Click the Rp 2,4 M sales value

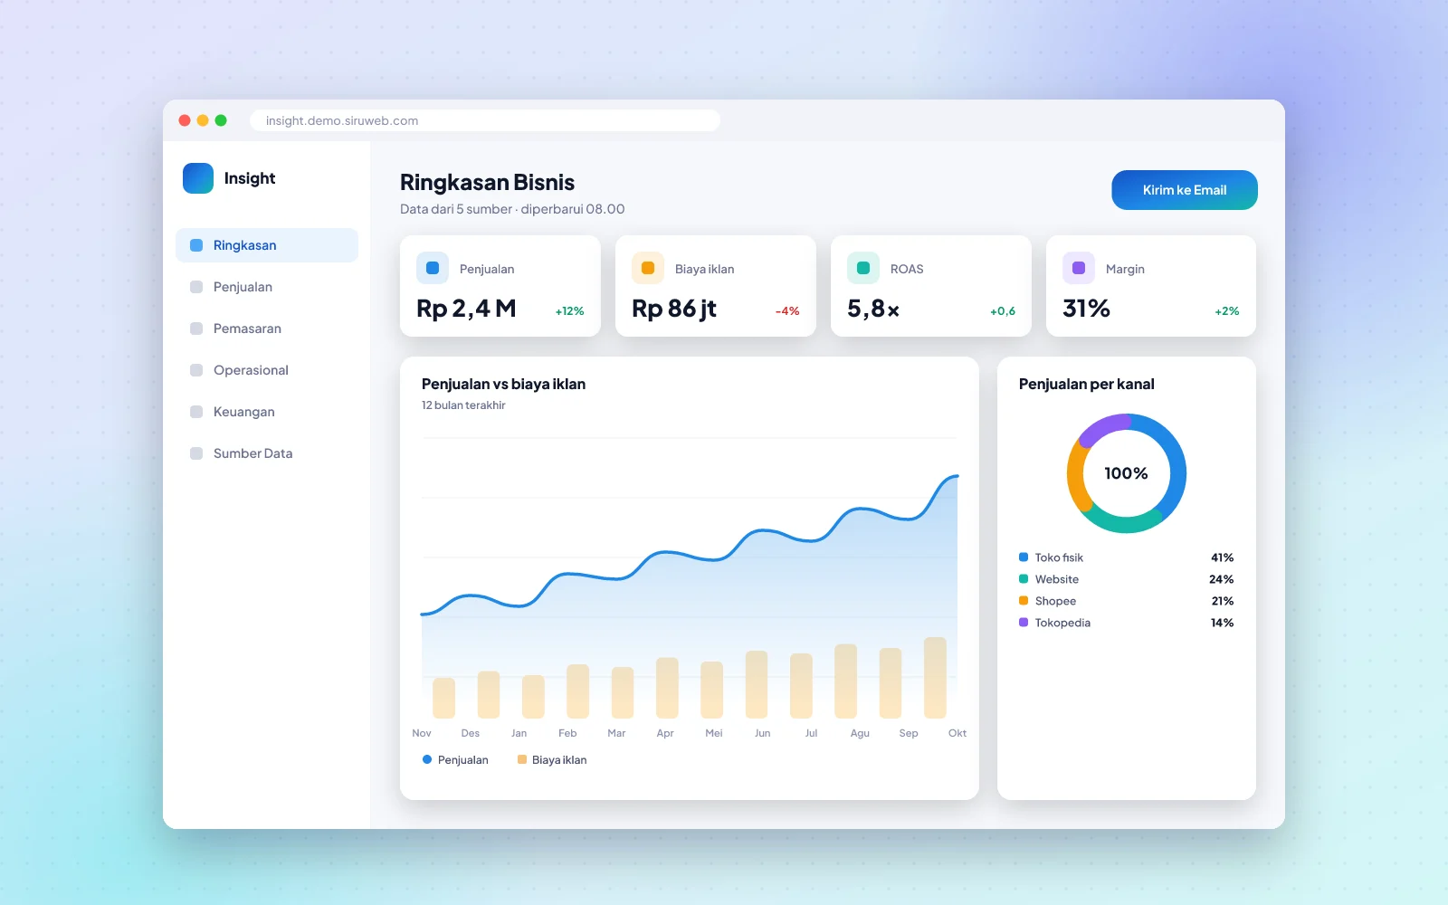466,310
